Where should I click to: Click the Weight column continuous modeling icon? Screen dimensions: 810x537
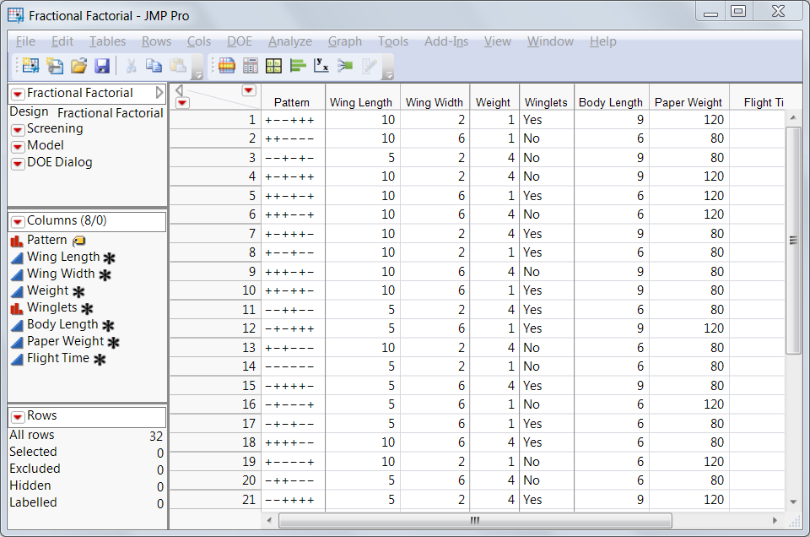[x=17, y=291]
